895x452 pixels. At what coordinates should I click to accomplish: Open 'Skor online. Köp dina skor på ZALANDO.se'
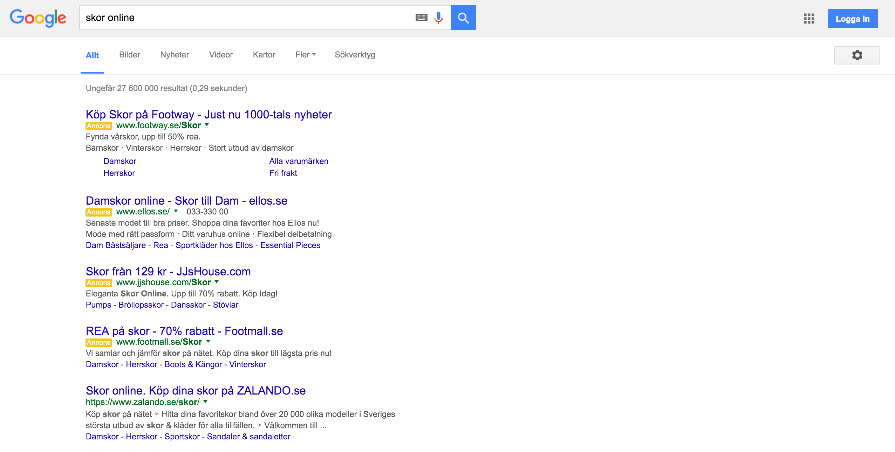tap(196, 391)
